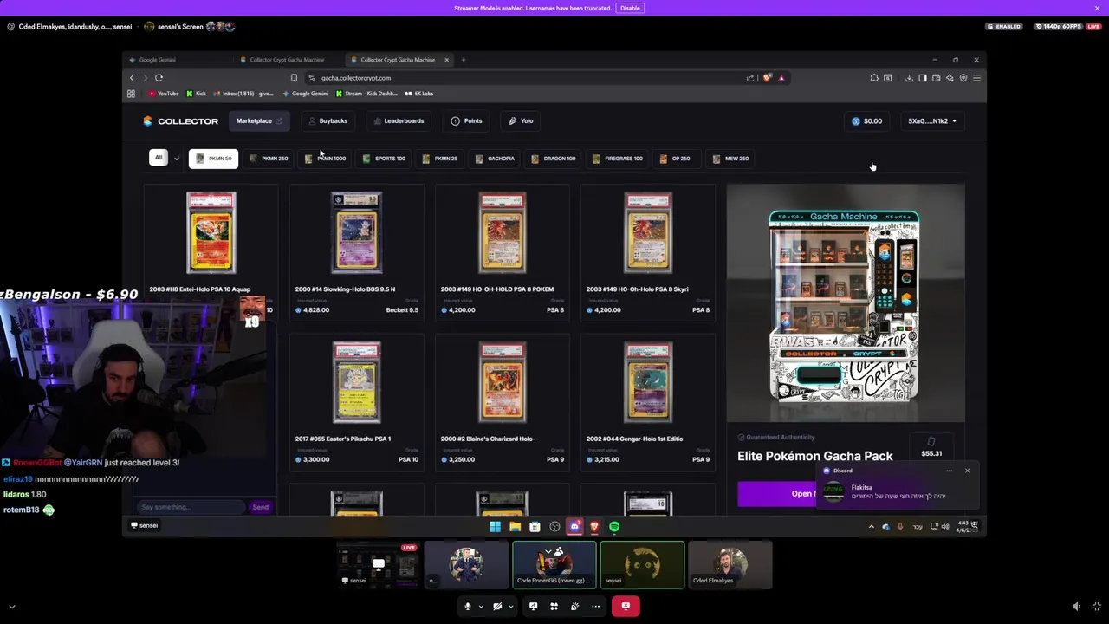
Task: Select the All filter
Action: 158,158
